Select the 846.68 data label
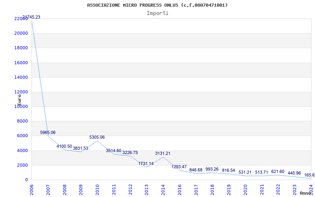Image resolution: width=315 pixels, height=197 pixels. pyautogui.click(x=196, y=170)
